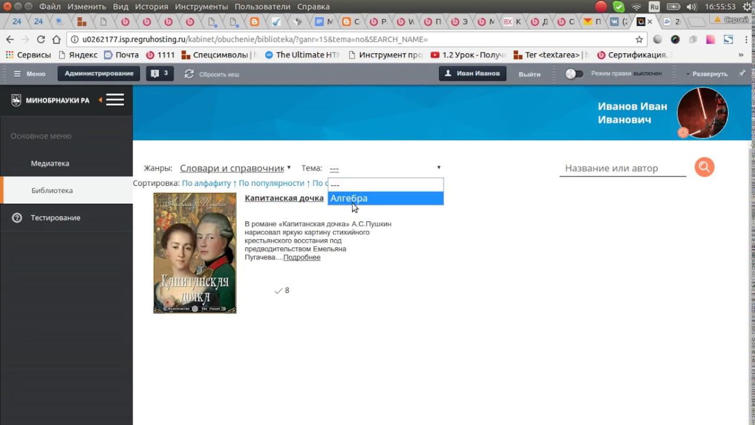Viewport: 755px width, 425px height.
Task: Open the notifications counter showing 3
Action: coord(160,74)
